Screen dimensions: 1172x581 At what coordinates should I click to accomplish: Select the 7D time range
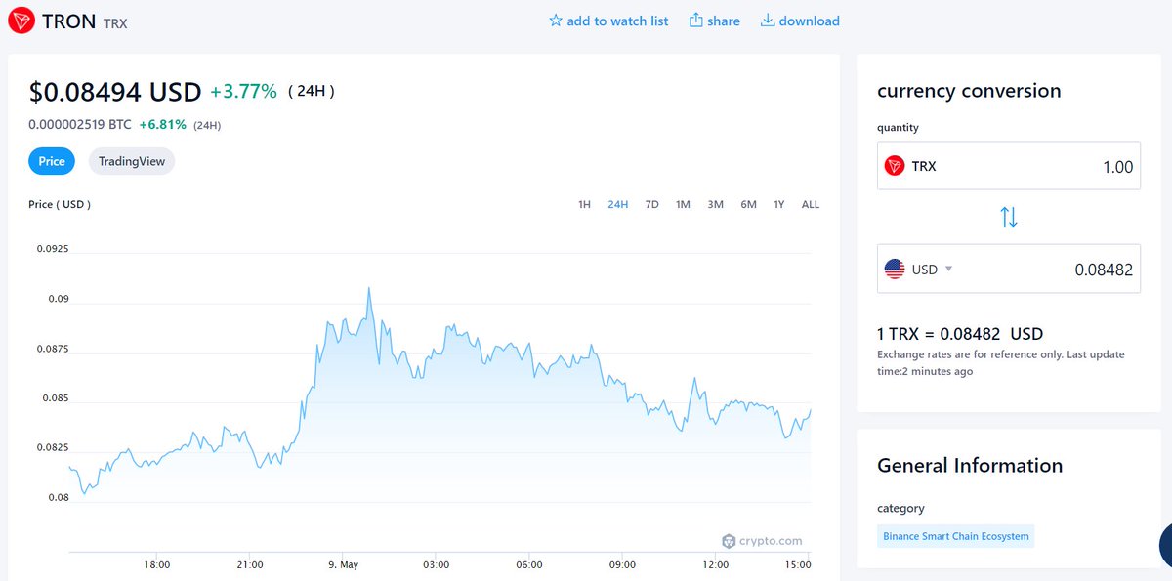tap(651, 204)
